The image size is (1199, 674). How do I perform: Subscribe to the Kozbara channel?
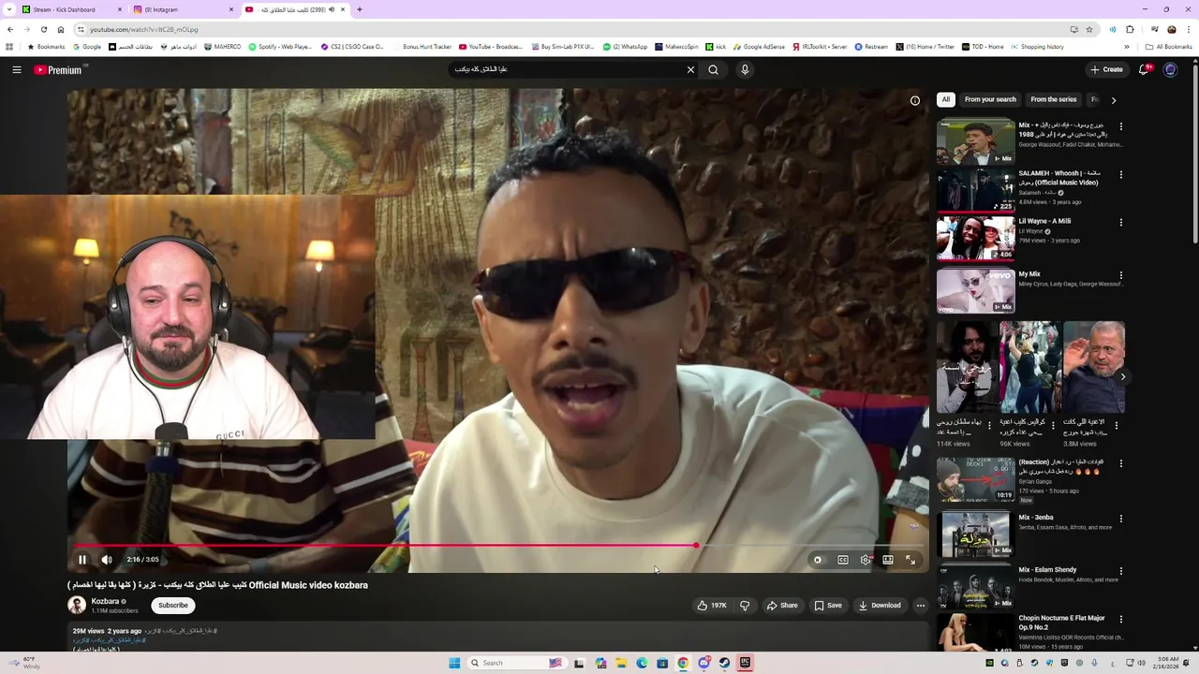coord(173,606)
